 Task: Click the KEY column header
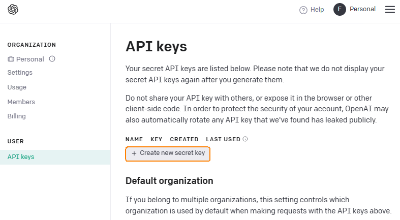click(157, 139)
